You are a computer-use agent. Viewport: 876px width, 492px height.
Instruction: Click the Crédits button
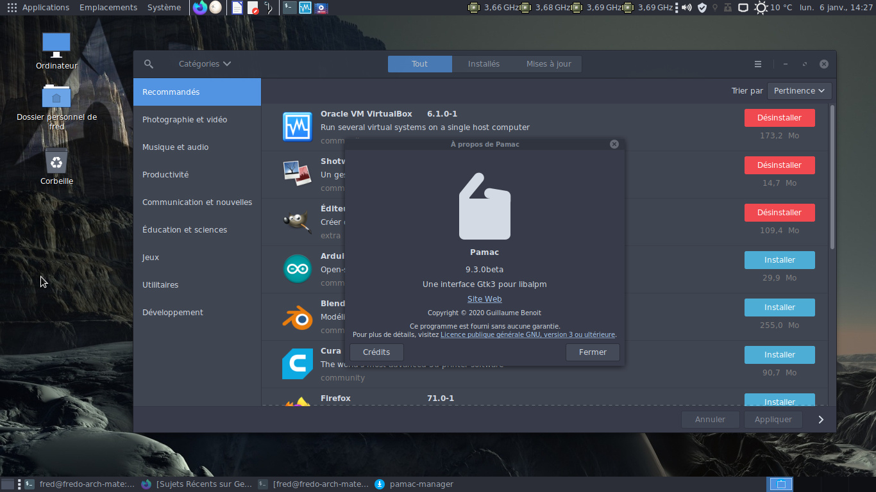376,352
